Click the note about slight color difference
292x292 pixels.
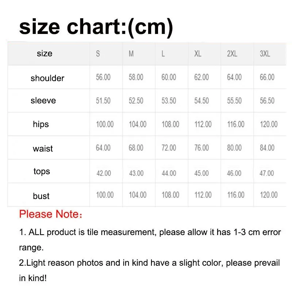click(x=150, y=263)
